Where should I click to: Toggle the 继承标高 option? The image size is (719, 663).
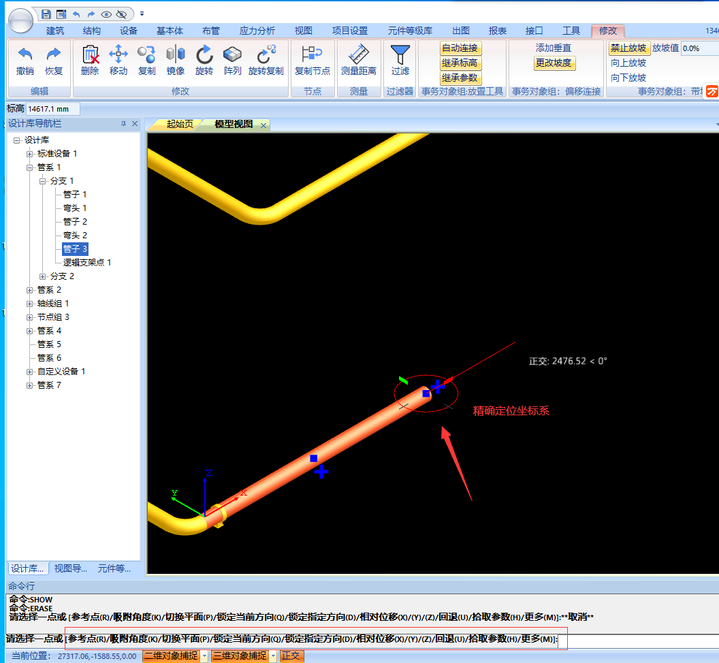[x=460, y=63]
